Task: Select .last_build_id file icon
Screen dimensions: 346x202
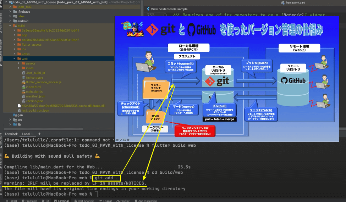Action: coord(23,73)
